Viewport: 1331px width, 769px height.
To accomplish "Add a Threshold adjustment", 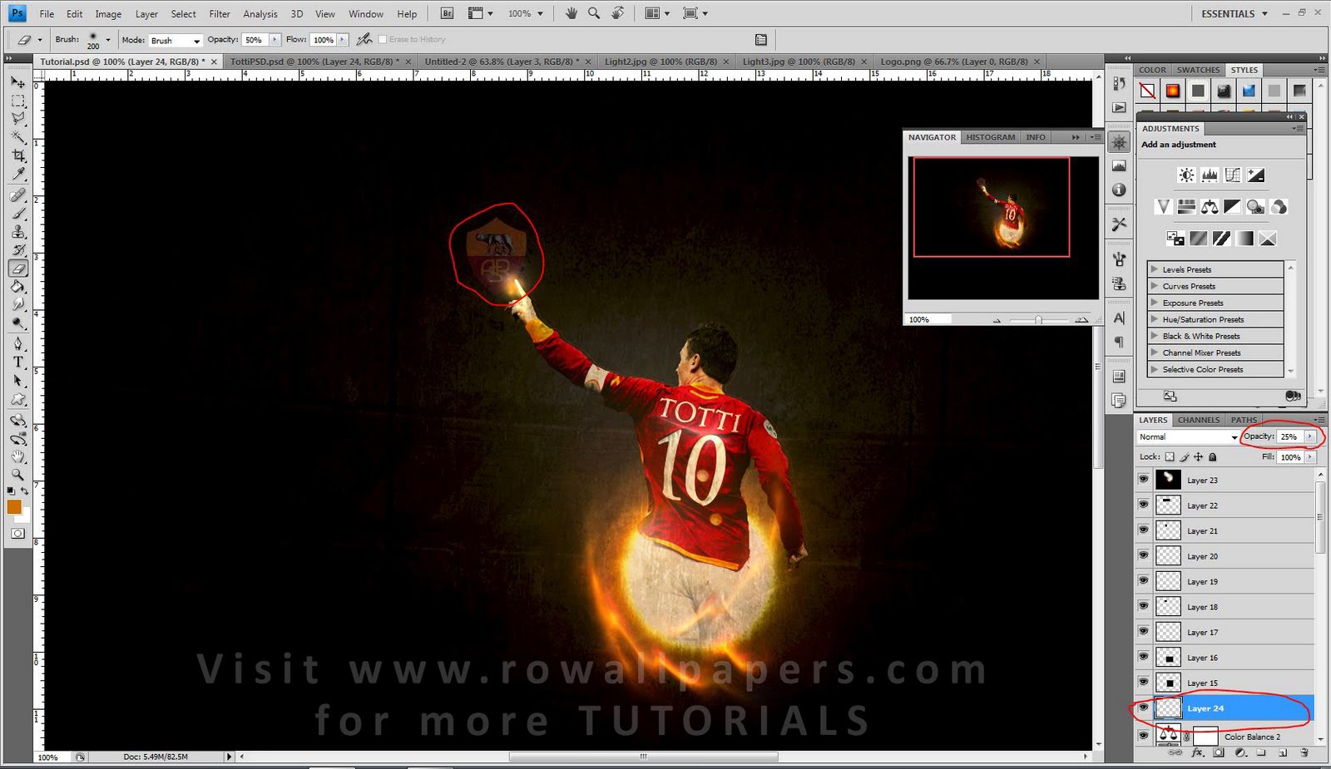I will coord(1221,239).
